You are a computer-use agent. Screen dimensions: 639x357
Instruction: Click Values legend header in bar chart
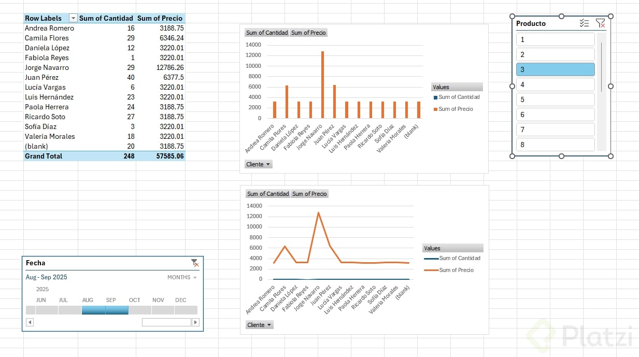click(x=457, y=87)
